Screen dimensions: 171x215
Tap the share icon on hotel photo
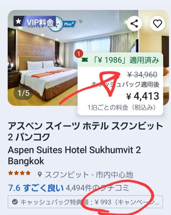134,24
